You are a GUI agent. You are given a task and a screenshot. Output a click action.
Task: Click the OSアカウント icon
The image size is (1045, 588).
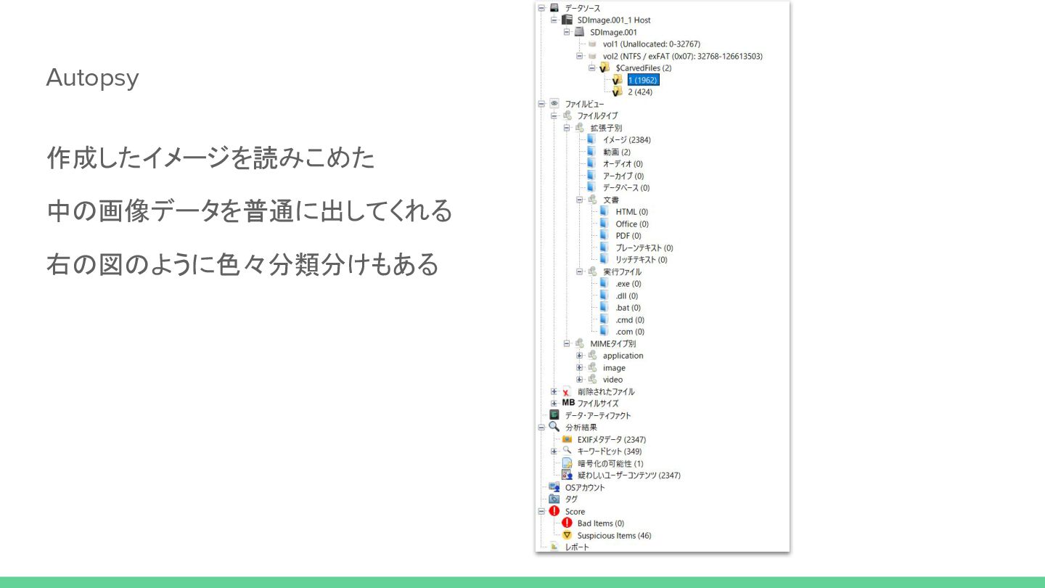(554, 487)
